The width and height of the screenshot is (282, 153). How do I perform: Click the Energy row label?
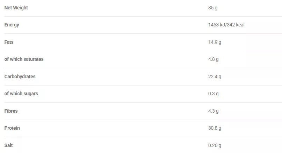coord(12,25)
